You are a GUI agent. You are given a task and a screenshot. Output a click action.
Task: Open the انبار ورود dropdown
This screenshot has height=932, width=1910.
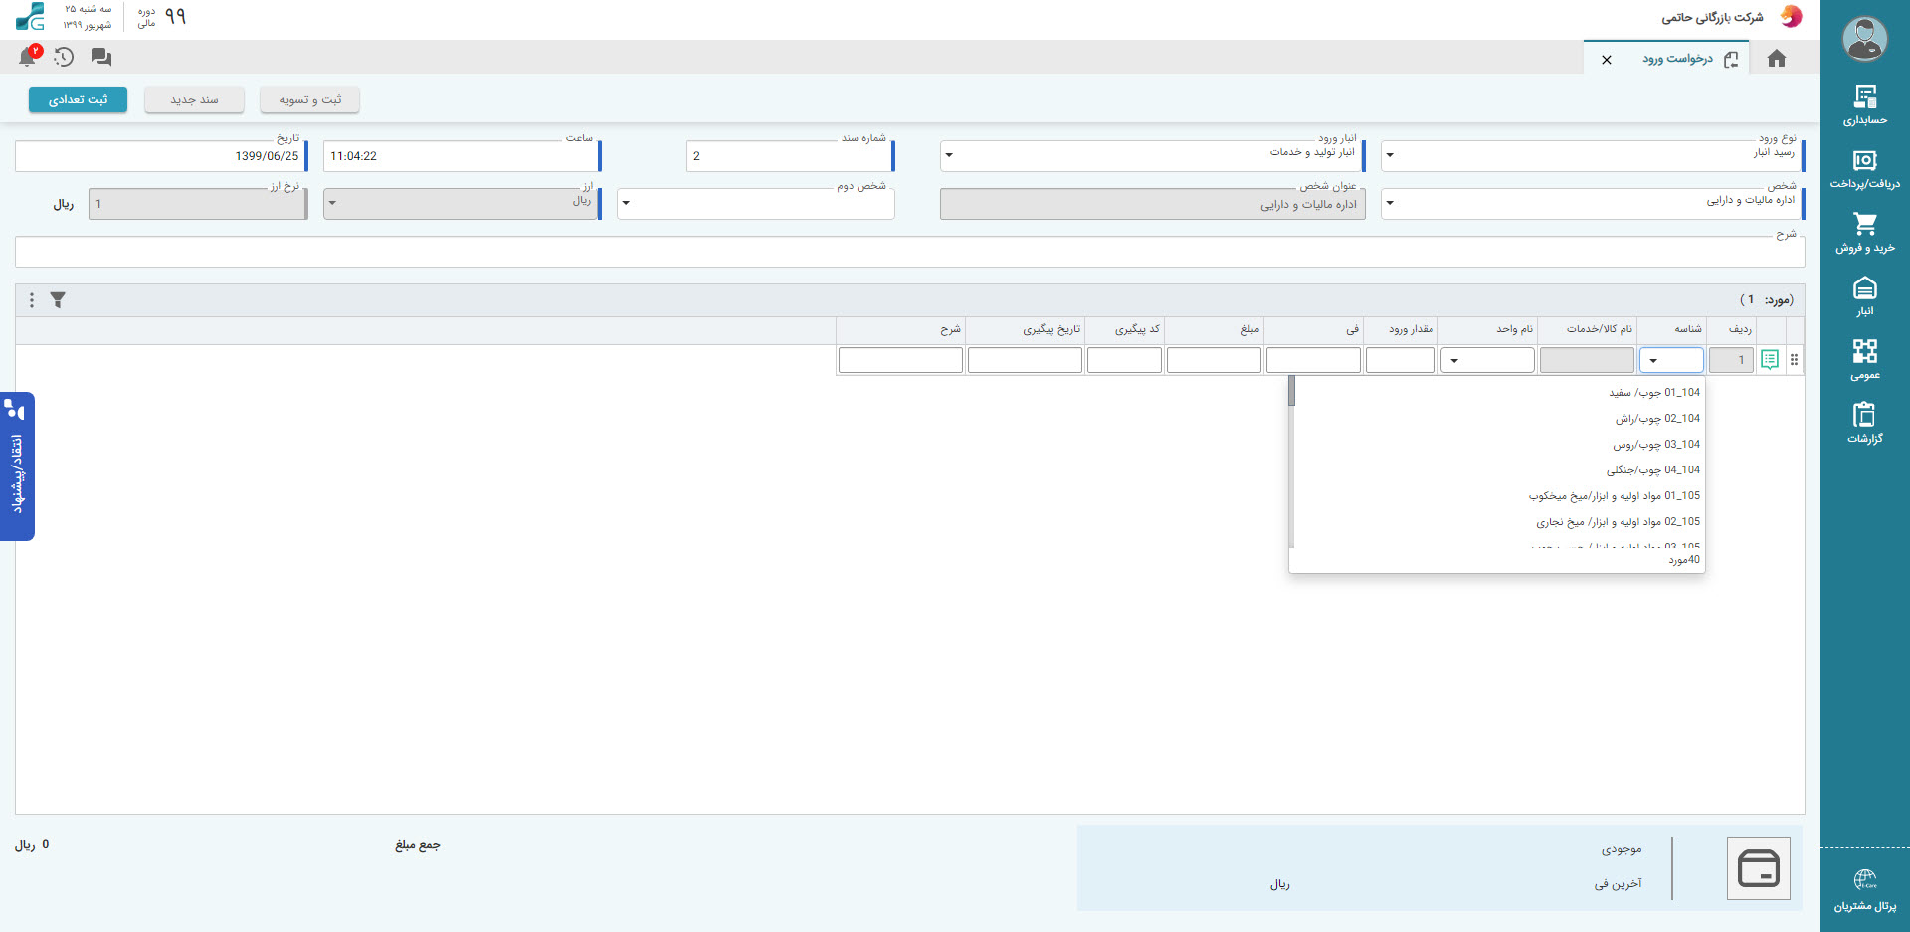(1152, 156)
